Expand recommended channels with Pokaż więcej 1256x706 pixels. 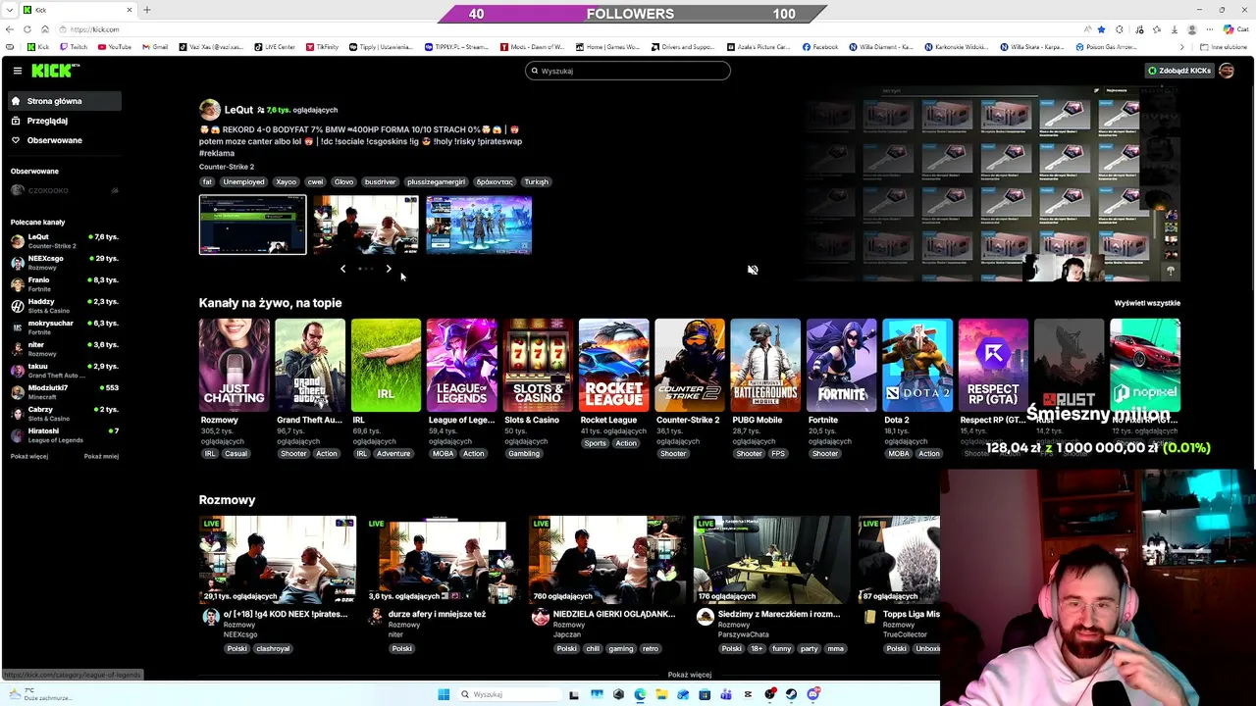[x=29, y=456]
